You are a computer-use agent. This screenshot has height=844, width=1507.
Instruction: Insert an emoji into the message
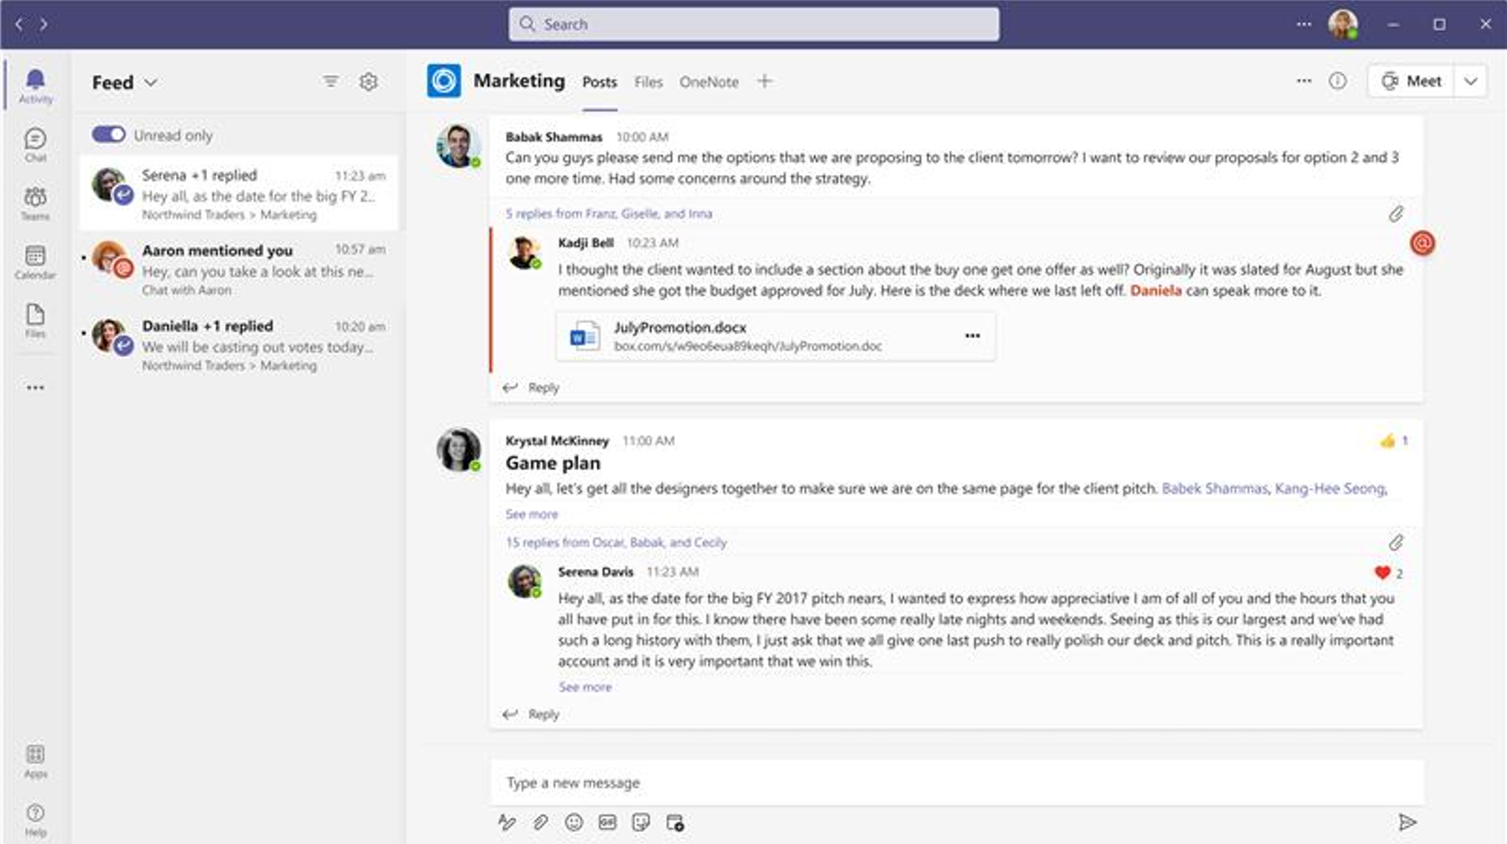[574, 822]
